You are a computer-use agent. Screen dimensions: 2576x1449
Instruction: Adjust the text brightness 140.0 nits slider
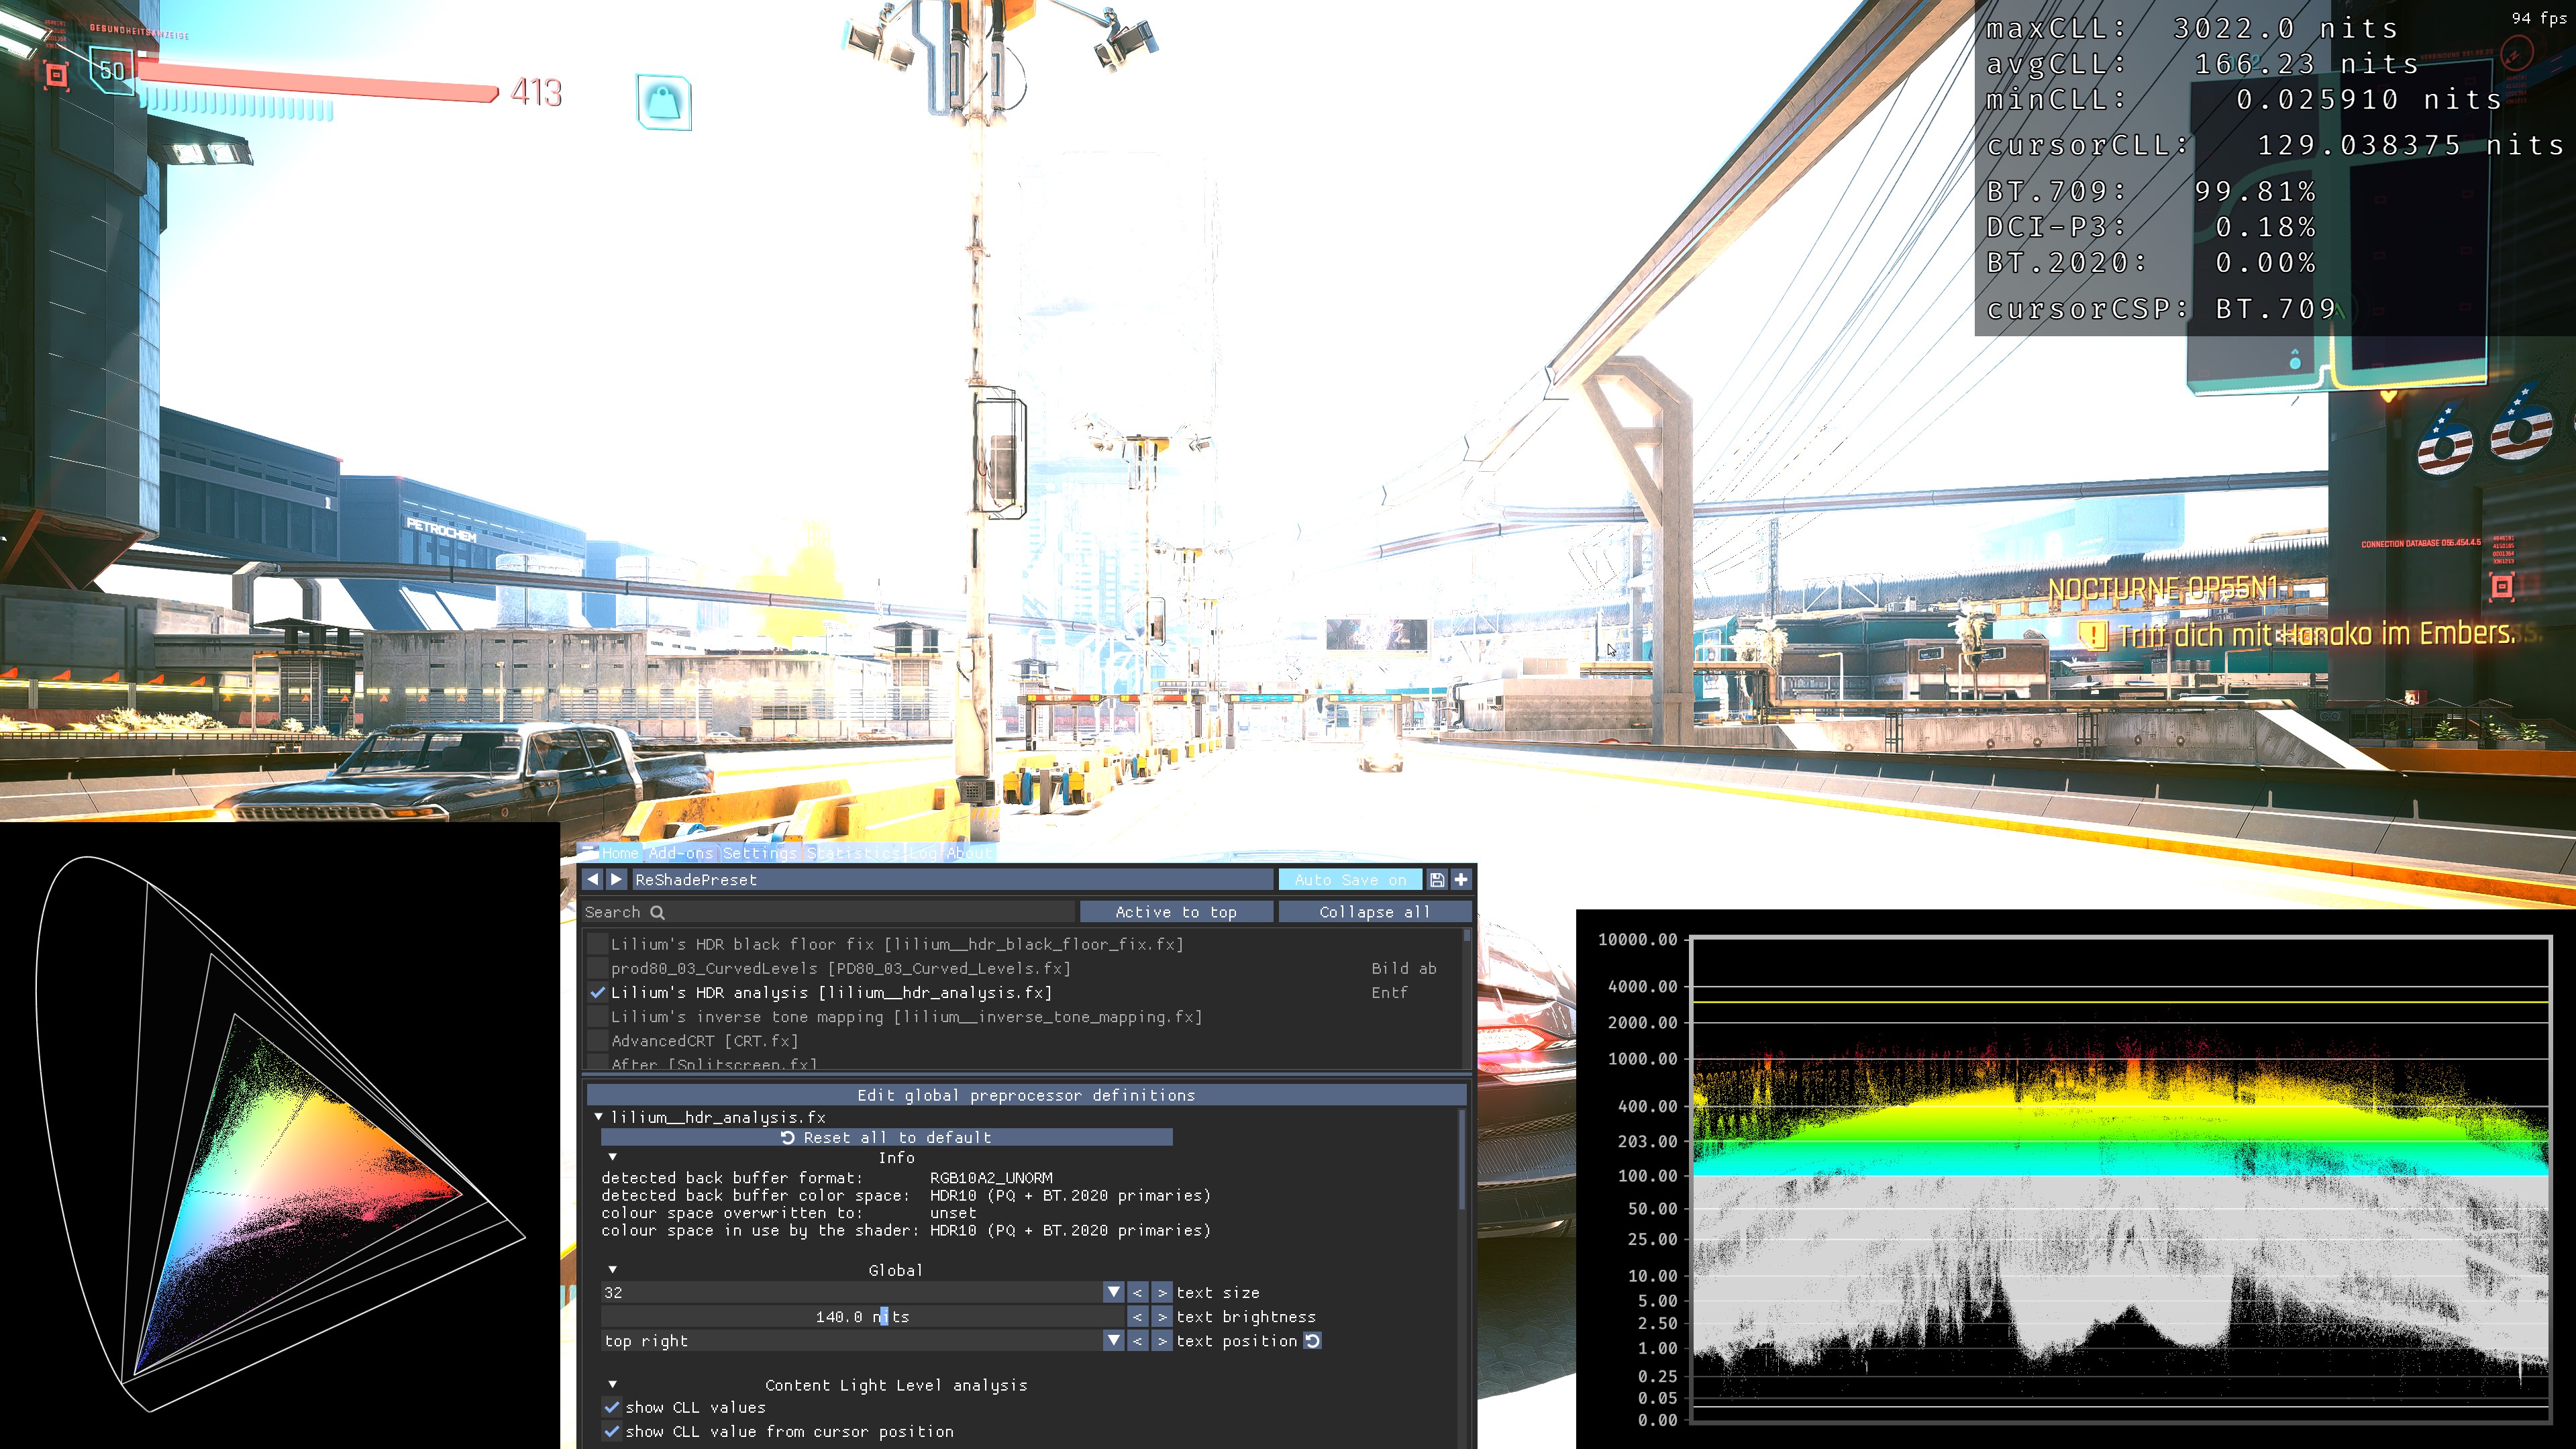tap(862, 1317)
